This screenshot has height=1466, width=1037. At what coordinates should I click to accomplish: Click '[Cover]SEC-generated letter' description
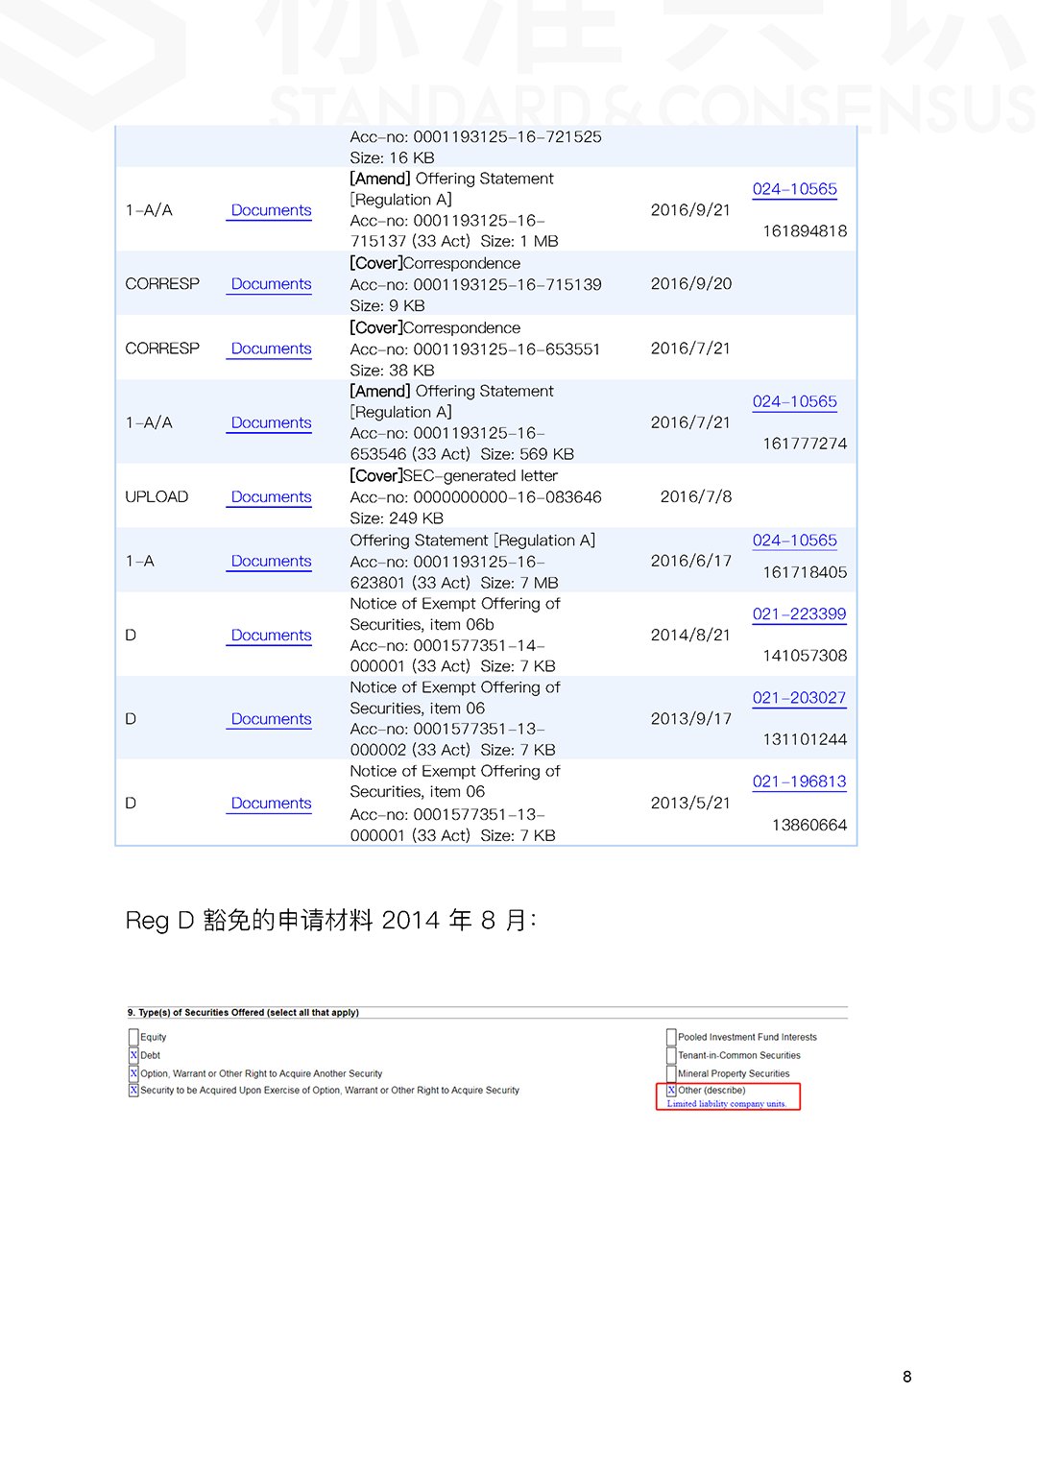453,476
